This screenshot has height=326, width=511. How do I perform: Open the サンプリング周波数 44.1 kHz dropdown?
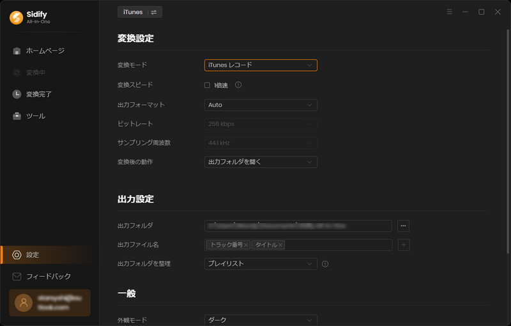pyautogui.click(x=261, y=143)
